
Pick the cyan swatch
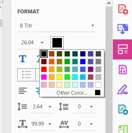[75, 77]
